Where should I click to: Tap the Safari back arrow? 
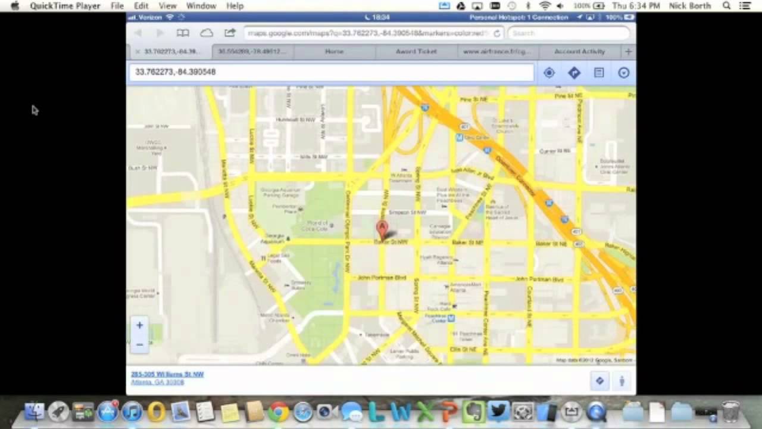coord(139,33)
